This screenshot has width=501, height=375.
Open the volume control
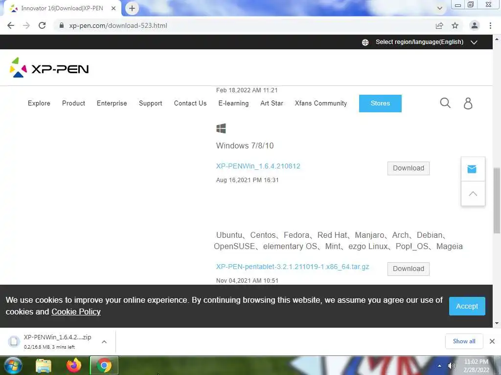coord(452,366)
